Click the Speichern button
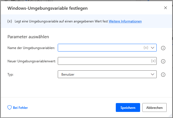The width and height of the screenshot is (173, 118). [128, 107]
